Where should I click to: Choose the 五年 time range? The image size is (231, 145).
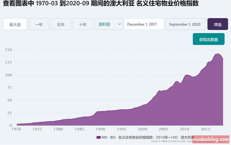click(61, 24)
